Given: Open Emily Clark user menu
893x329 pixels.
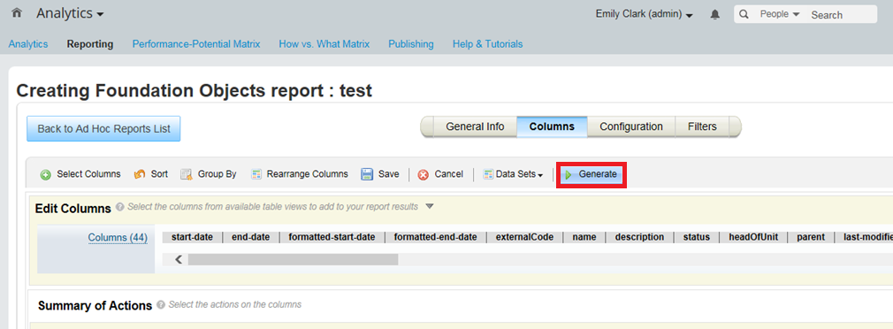Looking at the screenshot, I should pos(645,14).
